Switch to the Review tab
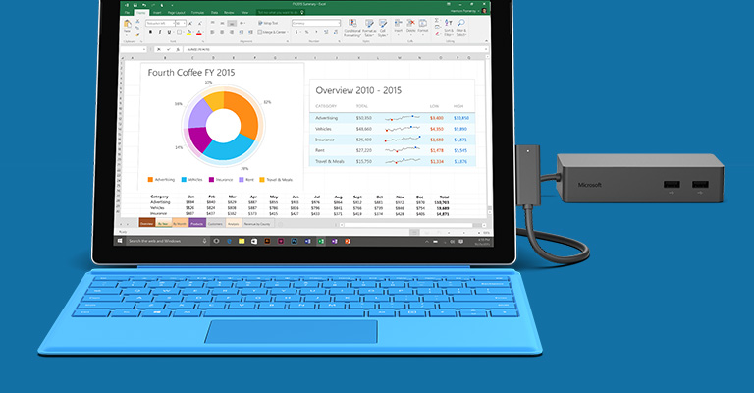This screenshot has width=754, height=393. [x=229, y=13]
